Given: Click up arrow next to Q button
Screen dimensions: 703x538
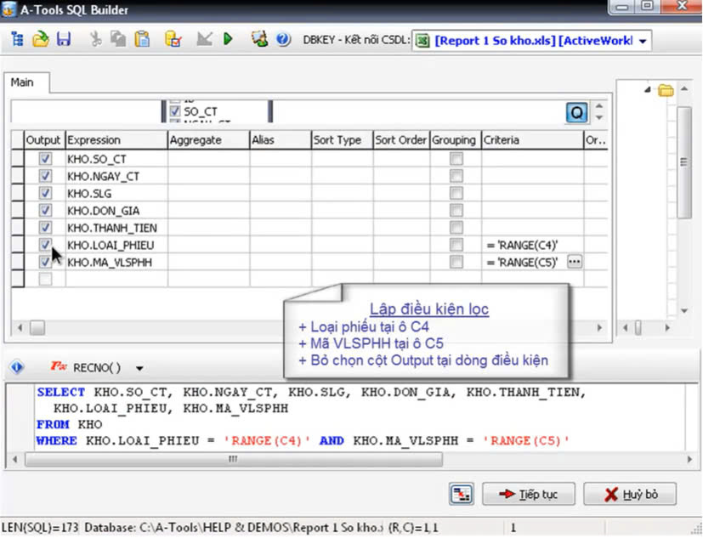Looking at the screenshot, I should click(599, 106).
